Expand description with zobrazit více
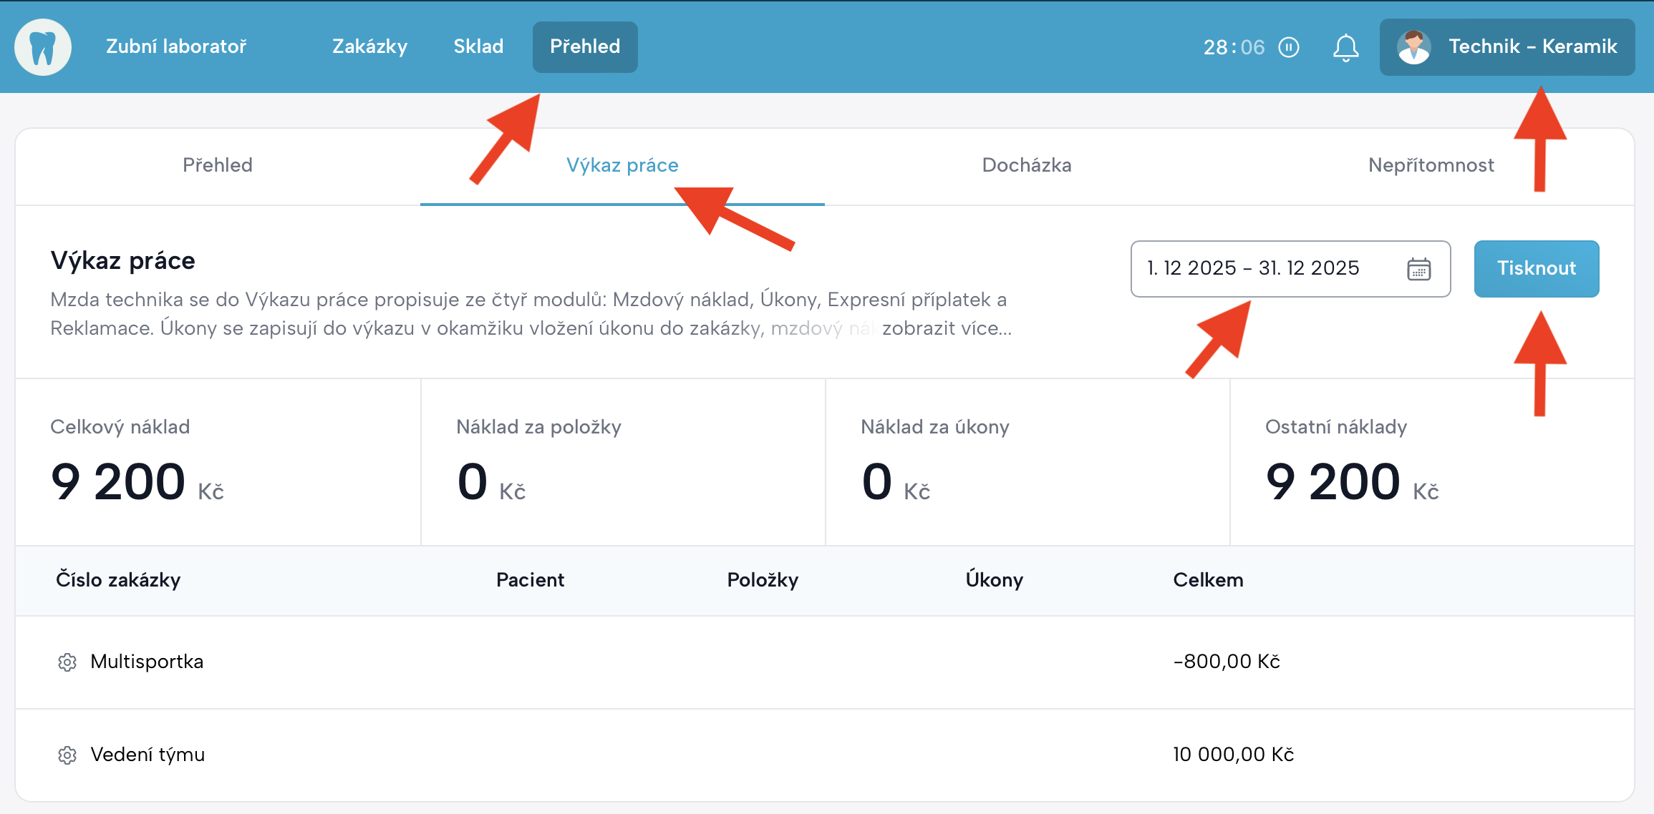The image size is (1654, 814). pyautogui.click(x=946, y=328)
